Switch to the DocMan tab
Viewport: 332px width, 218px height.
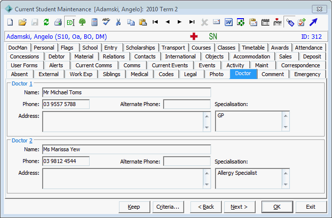tap(18, 48)
